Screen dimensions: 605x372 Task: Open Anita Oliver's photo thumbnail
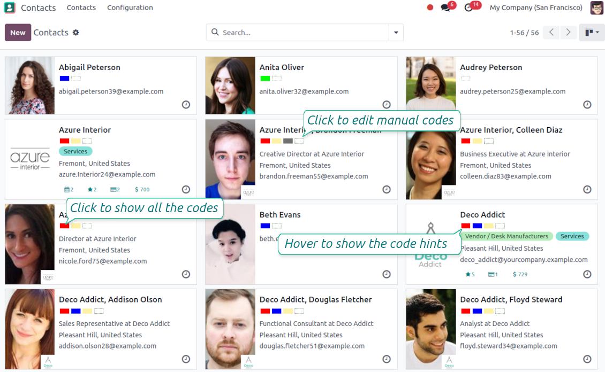(x=230, y=86)
